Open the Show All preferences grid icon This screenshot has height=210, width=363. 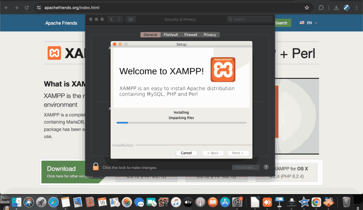click(x=130, y=19)
